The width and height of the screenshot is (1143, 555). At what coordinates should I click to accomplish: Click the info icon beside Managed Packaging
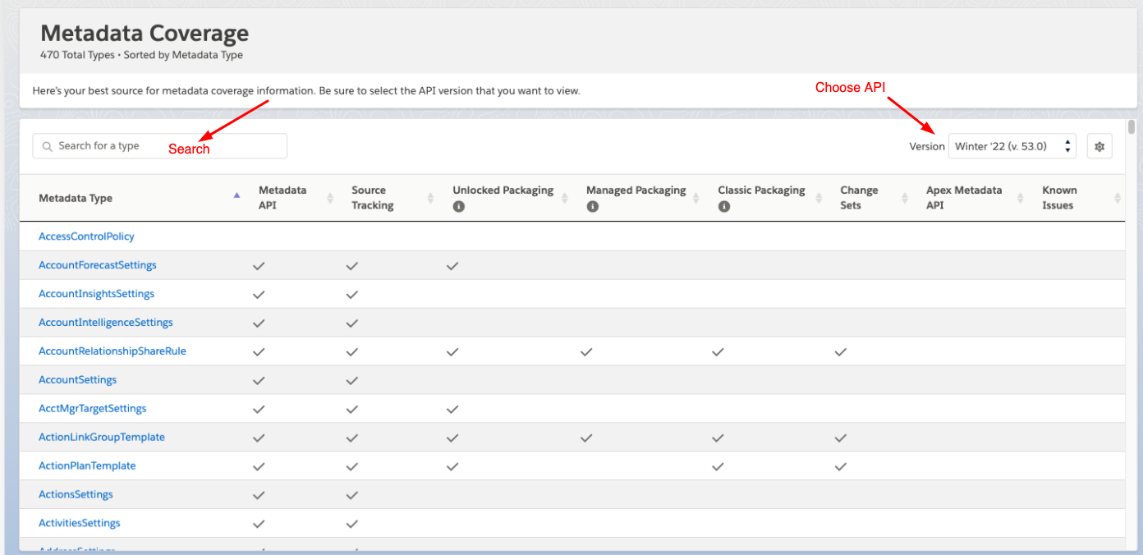point(593,206)
